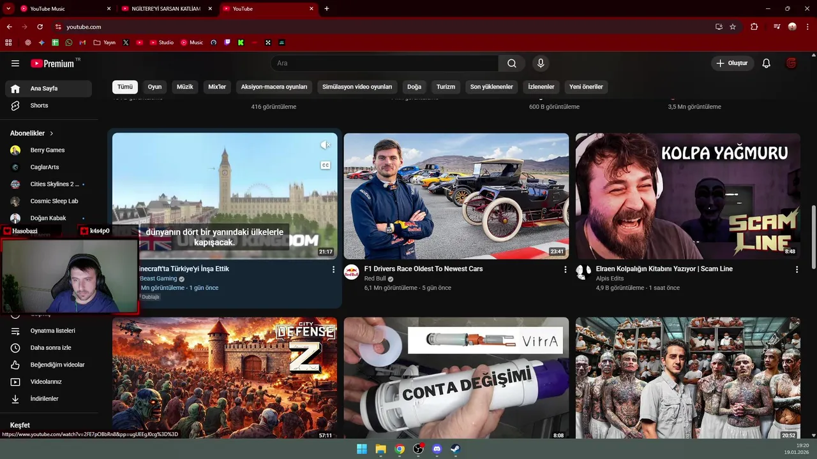The width and height of the screenshot is (817, 459).
Task: Install app icon in address bar
Action: click(x=719, y=27)
